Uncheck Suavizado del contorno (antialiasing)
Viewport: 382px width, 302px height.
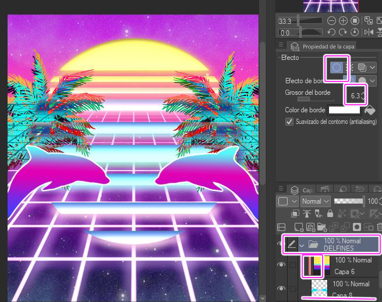click(289, 122)
